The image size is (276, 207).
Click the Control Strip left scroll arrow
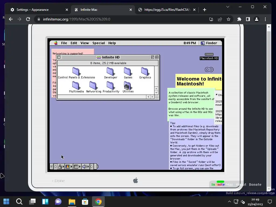(55, 167)
